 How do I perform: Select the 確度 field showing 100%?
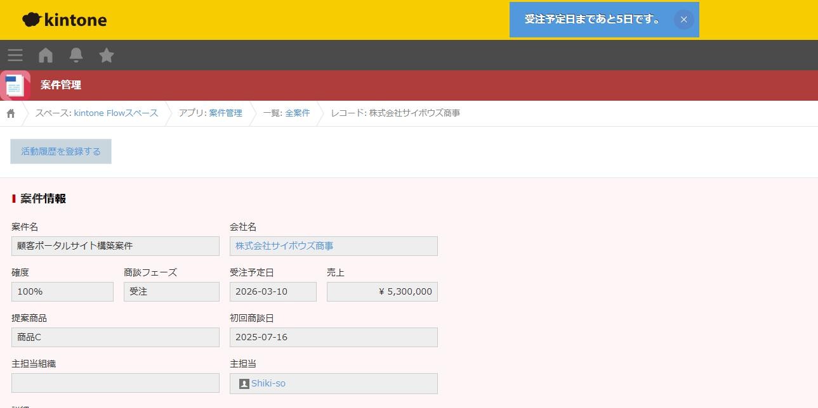click(62, 291)
